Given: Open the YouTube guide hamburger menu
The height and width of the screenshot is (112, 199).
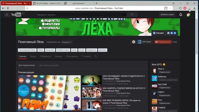Looking at the screenshot, I should coord(7,15).
